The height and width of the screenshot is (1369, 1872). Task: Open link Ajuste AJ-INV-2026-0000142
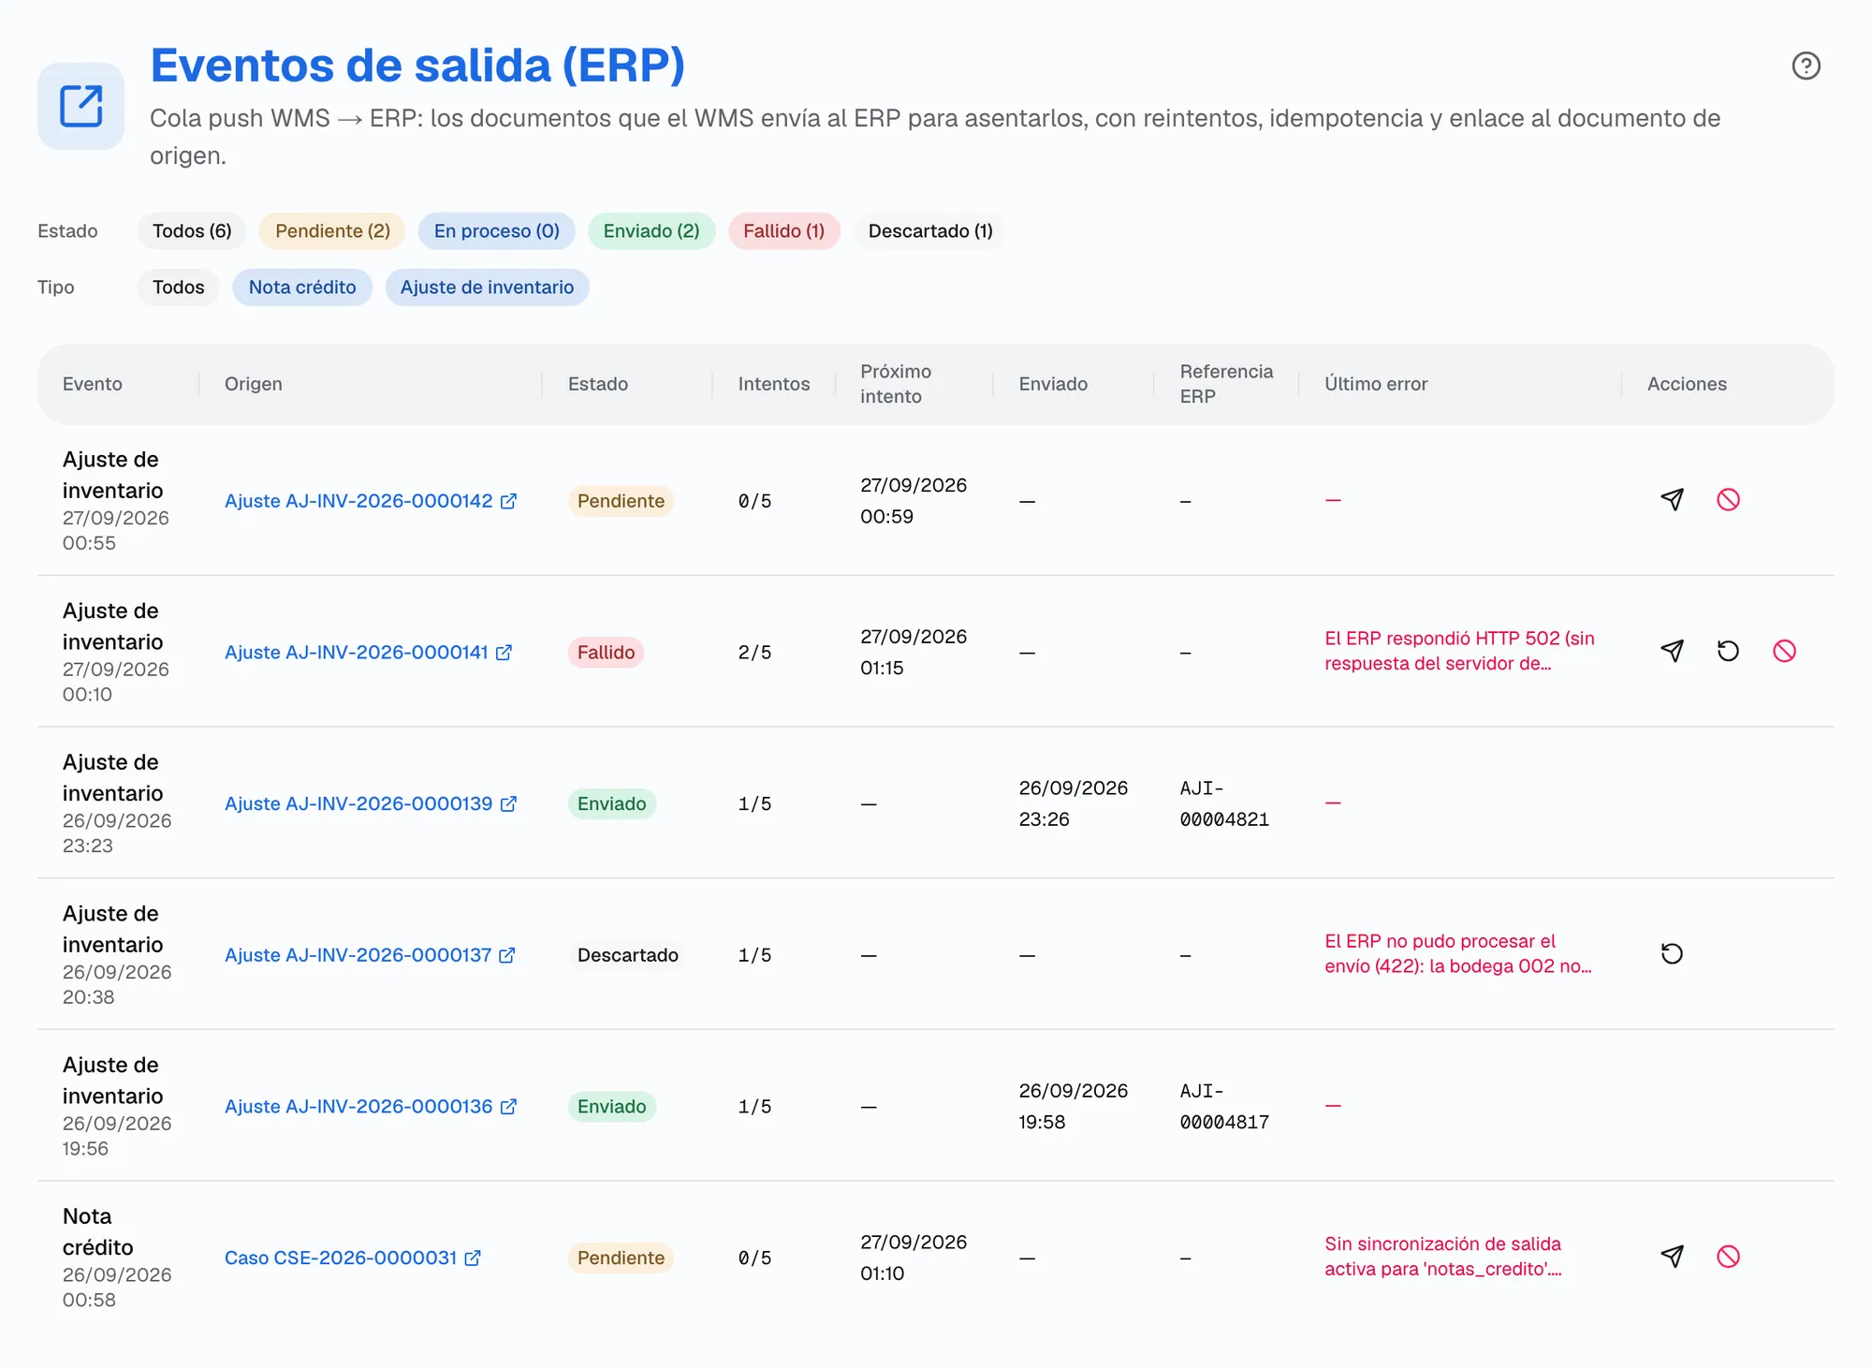click(x=371, y=501)
